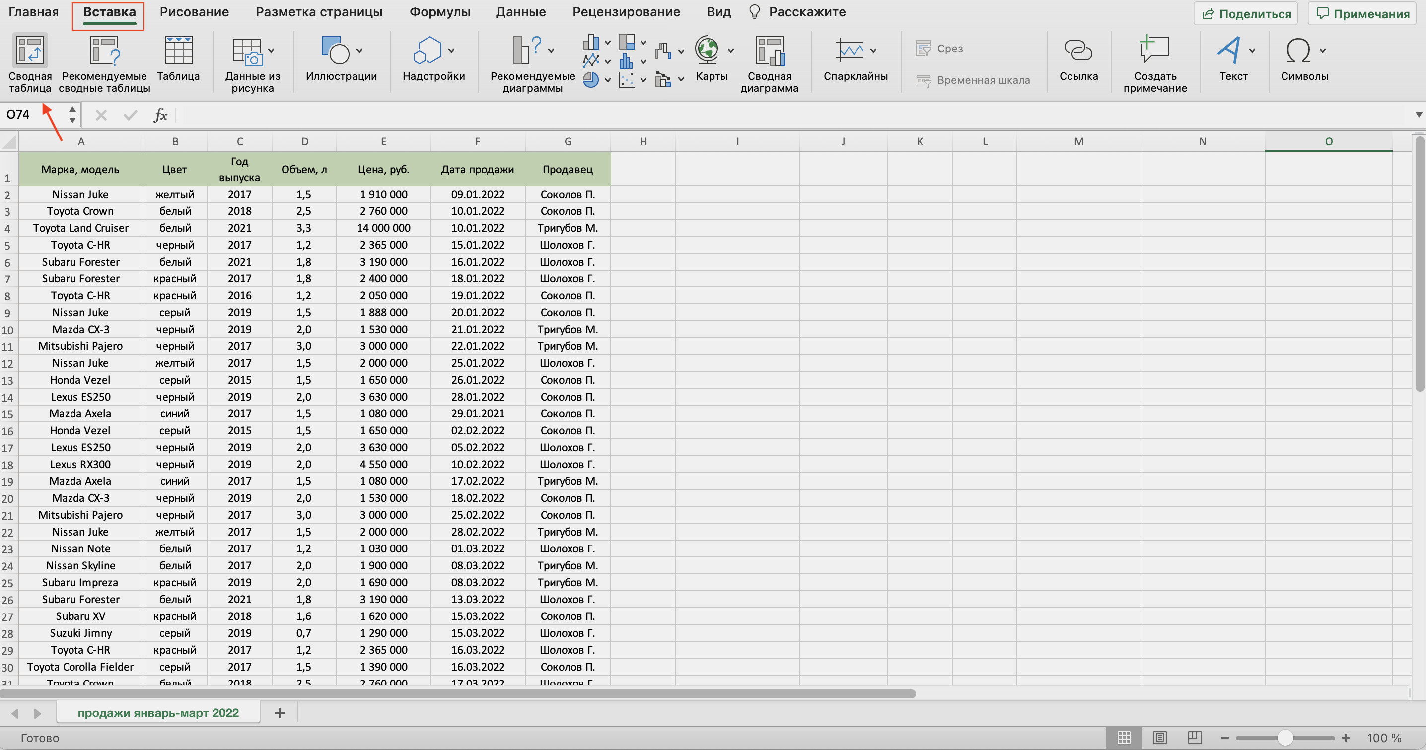Click the Сводная таблица pivot table icon
Screen dimensions: 1426x750
point(30,51)
